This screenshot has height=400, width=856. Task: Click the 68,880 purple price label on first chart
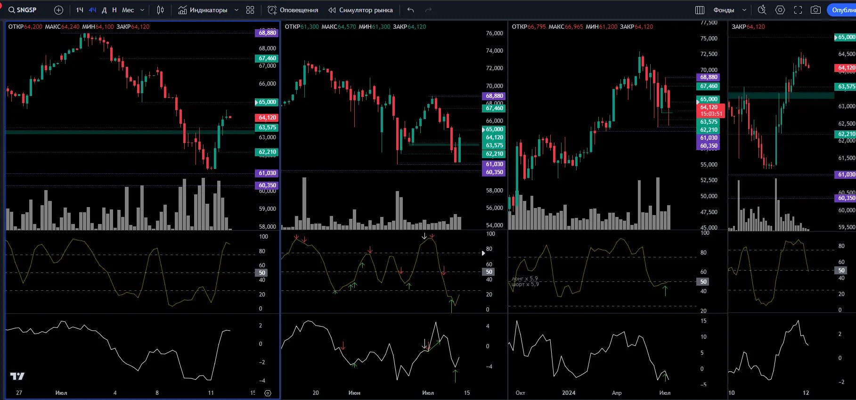coord(267,33)
